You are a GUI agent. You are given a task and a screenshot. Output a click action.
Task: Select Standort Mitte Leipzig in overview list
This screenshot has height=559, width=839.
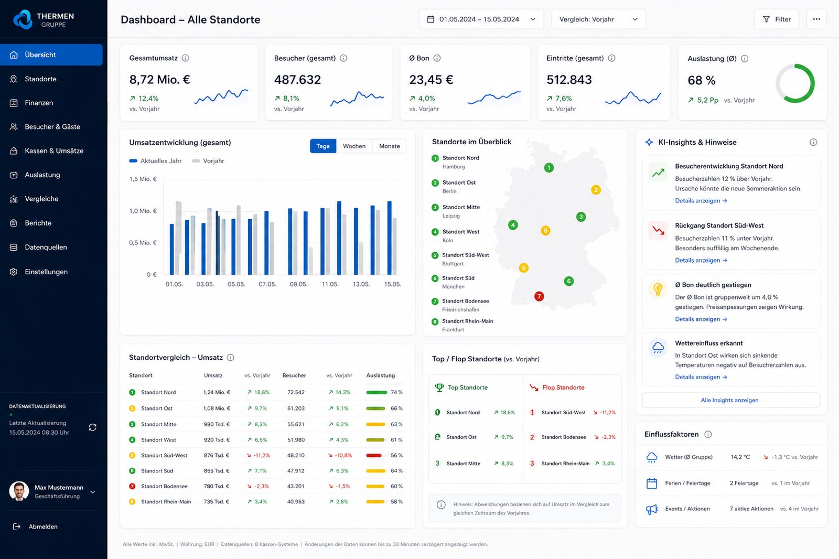point(456,211)
